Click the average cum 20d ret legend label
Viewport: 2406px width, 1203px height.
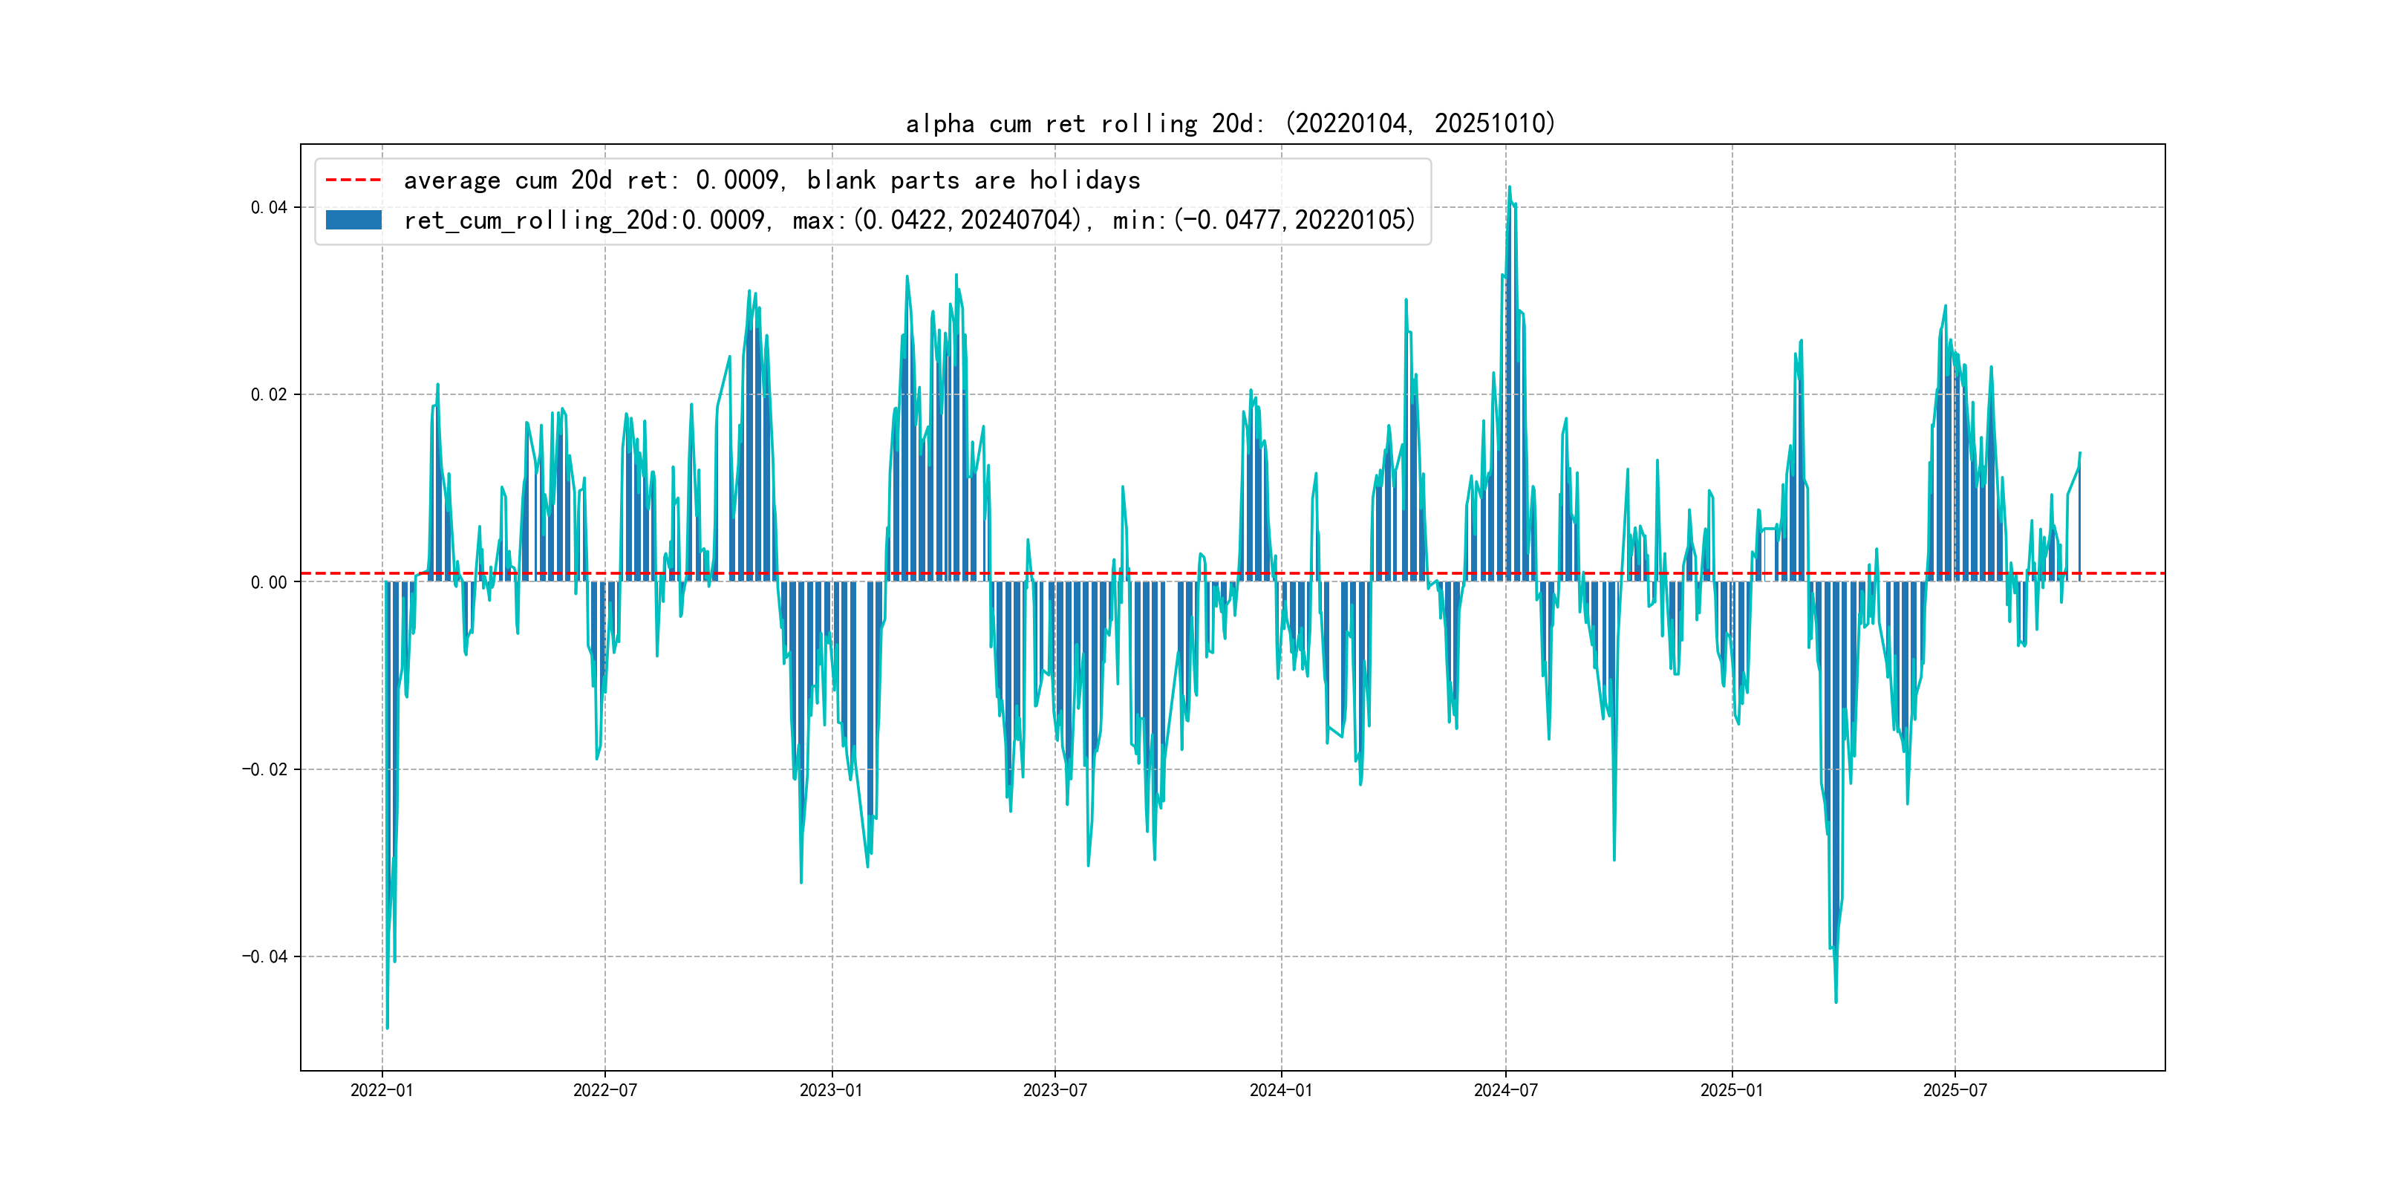tap(772, 179)
